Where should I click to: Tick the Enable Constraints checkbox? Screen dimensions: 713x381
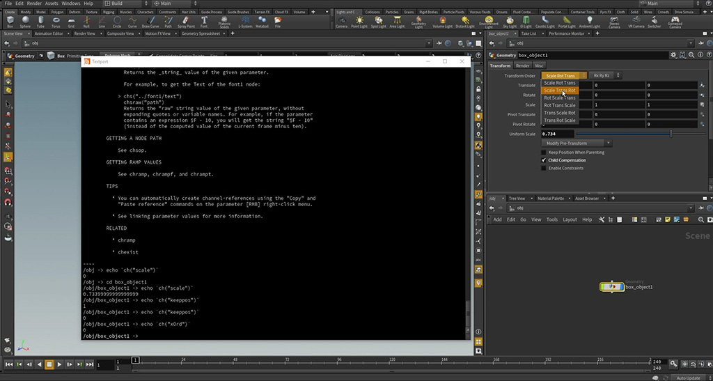pyautogui.click(x=544, y=168)
